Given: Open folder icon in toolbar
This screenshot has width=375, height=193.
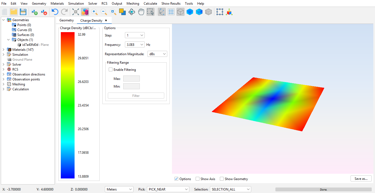Looking at the screenshot, I should 14,12.
